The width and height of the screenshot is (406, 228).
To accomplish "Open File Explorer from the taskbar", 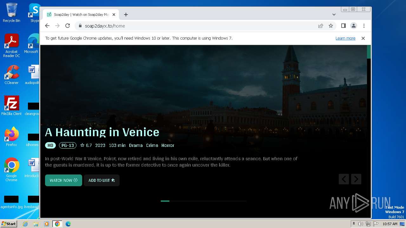I will [36, 224].
